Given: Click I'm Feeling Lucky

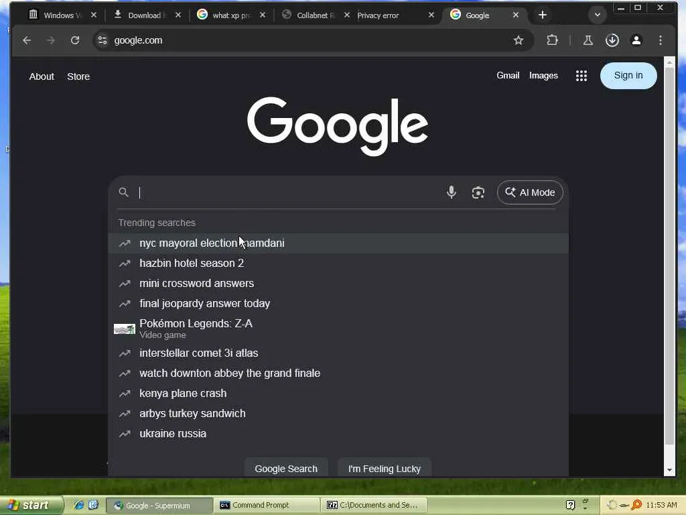Looking at the screenshot, I should pos(384,468).
